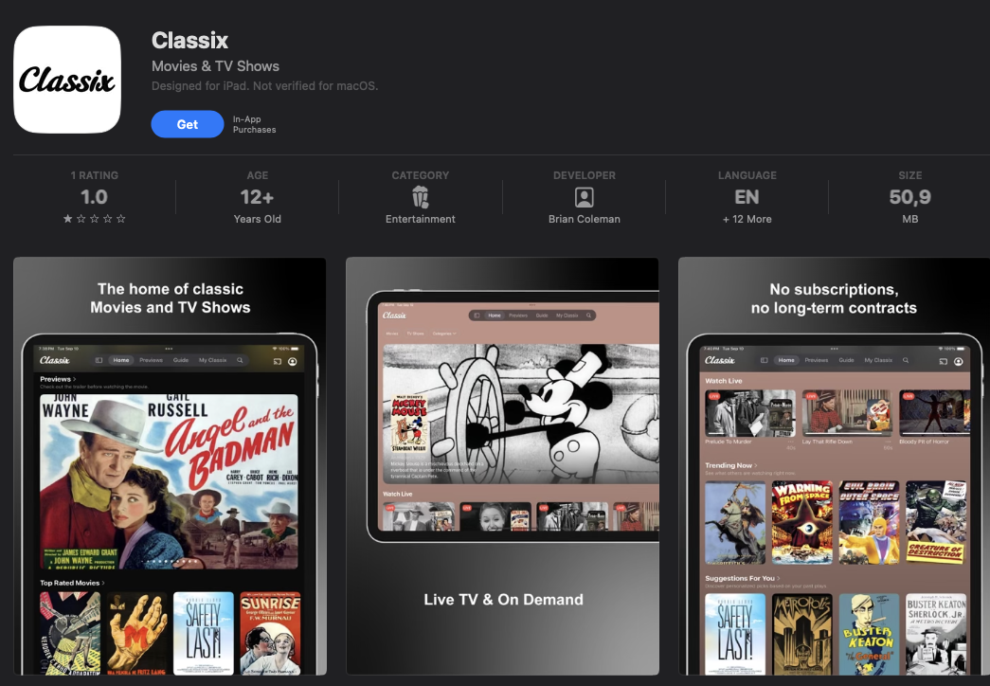Click the Warning From Space poster

click(801, 523)
